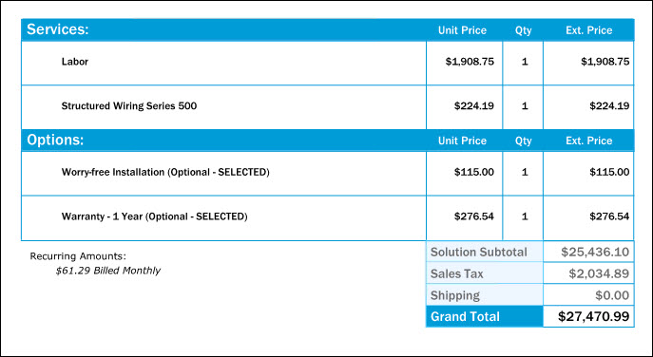Click Solution Subtotal amount $25,436.10
The image size is (653, 357).
595,253
